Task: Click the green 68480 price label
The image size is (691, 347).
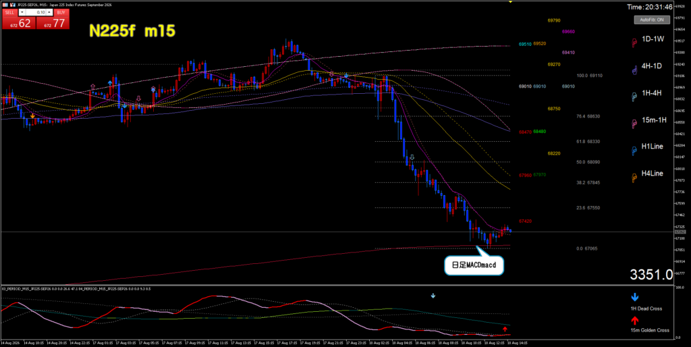Action: [x=540, y=132]
